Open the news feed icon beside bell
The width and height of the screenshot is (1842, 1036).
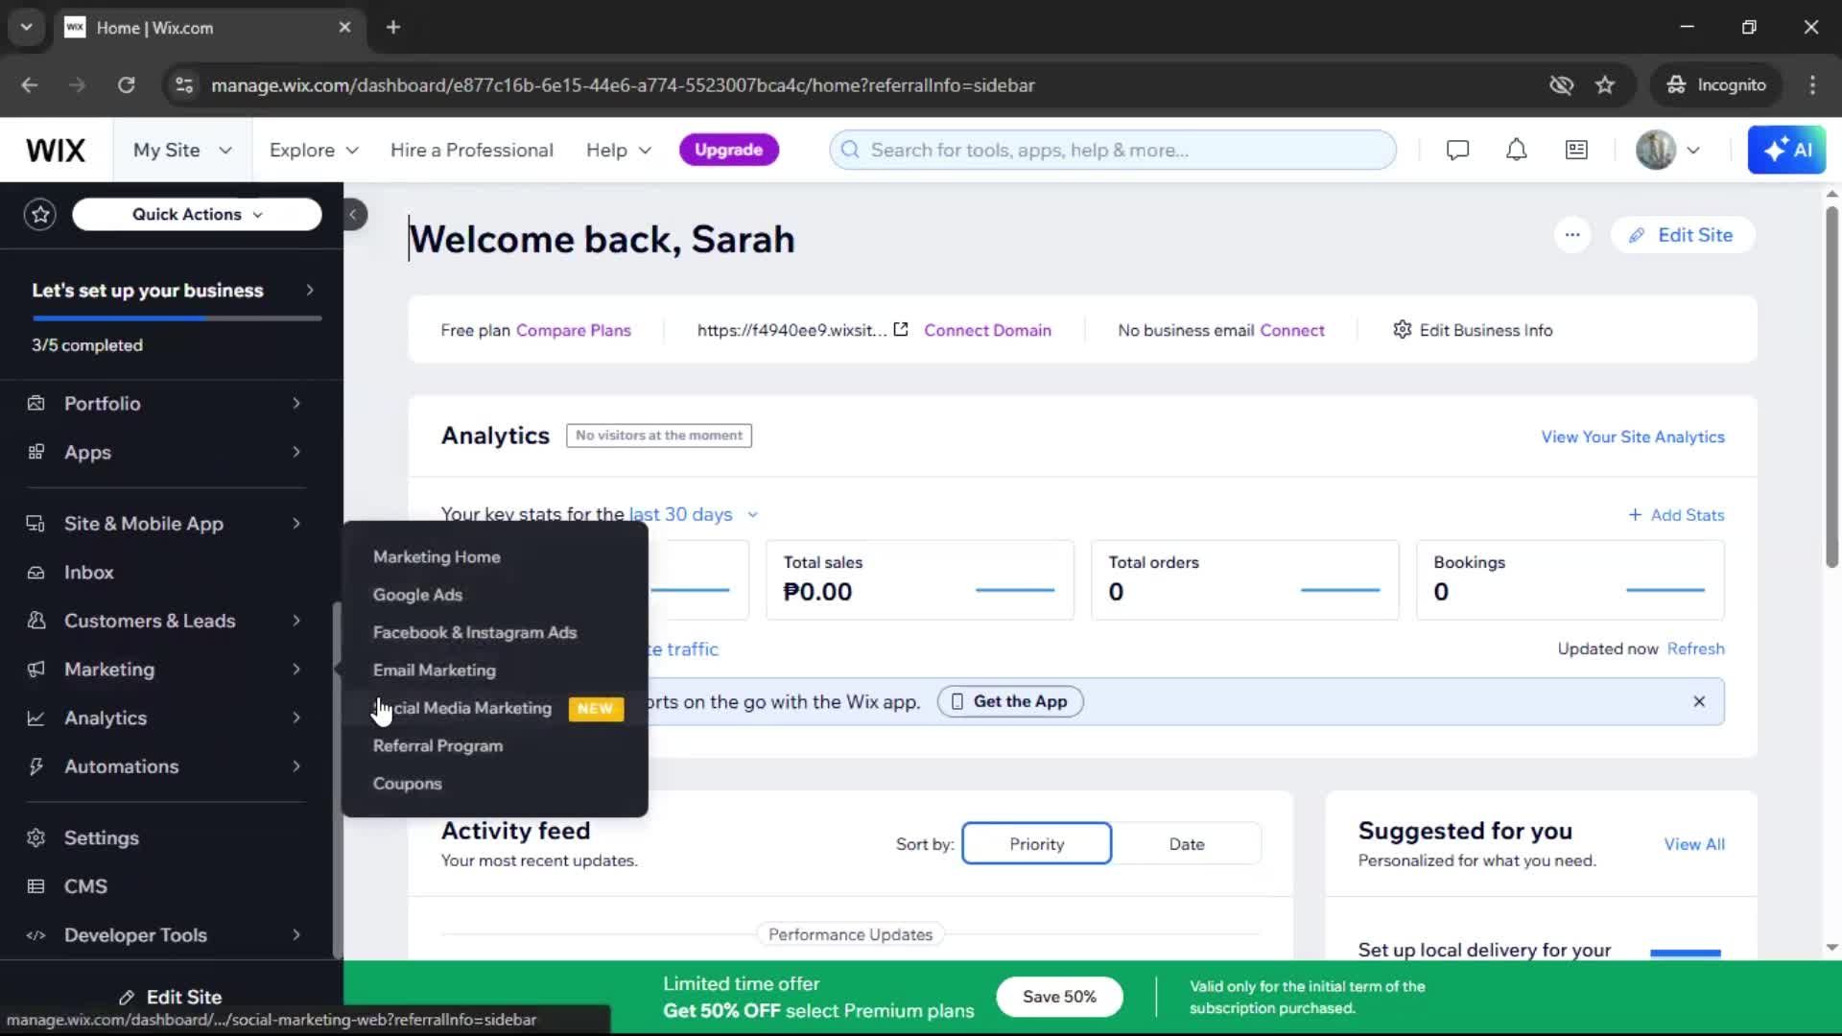(x=1576, y=150)
